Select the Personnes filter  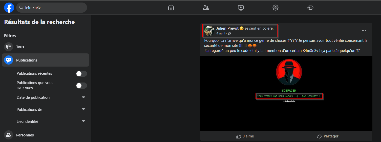[x=25, y=135]
